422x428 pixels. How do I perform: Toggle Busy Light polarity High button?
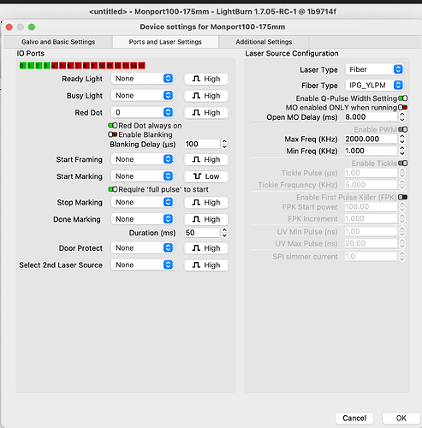(206, 96)
